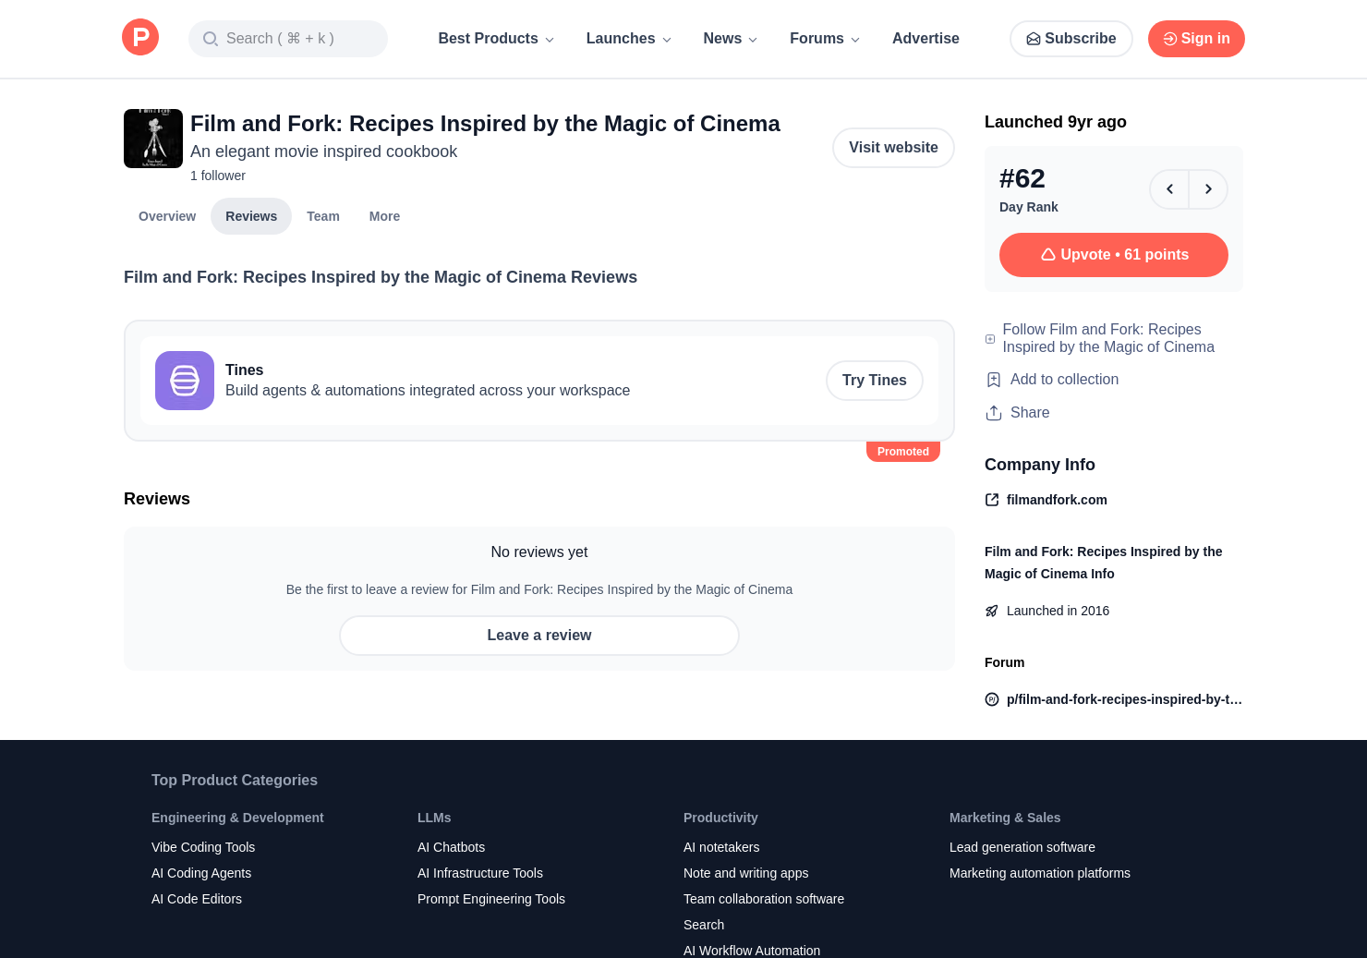Open the More tab

(384, 216)
